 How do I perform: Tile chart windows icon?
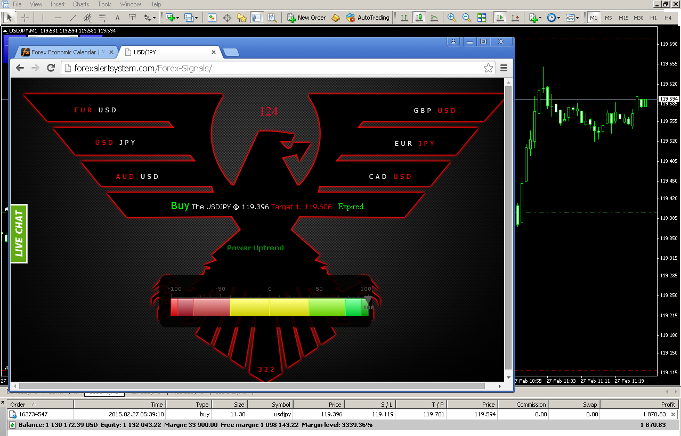482,18
